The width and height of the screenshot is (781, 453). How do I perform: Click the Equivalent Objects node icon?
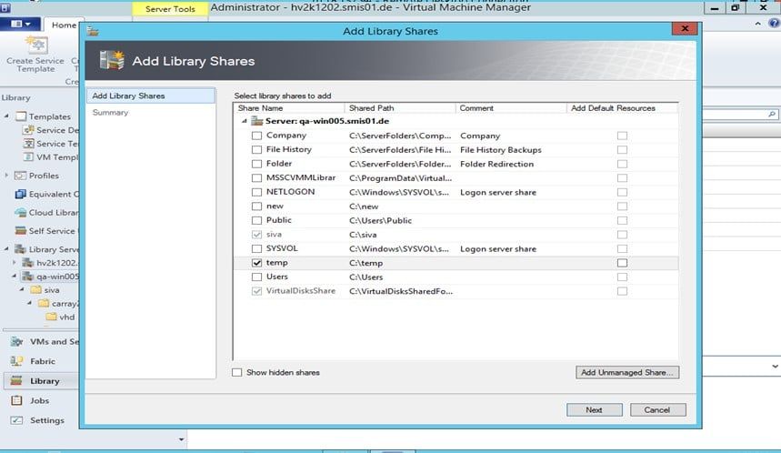[21, 194]
